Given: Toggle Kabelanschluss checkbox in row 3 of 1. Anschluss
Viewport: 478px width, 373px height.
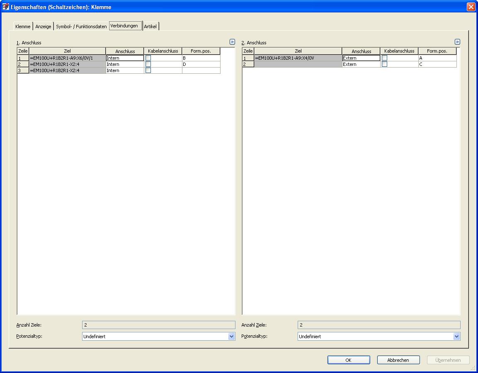Looking at the screenshot, I should (148, 70).
